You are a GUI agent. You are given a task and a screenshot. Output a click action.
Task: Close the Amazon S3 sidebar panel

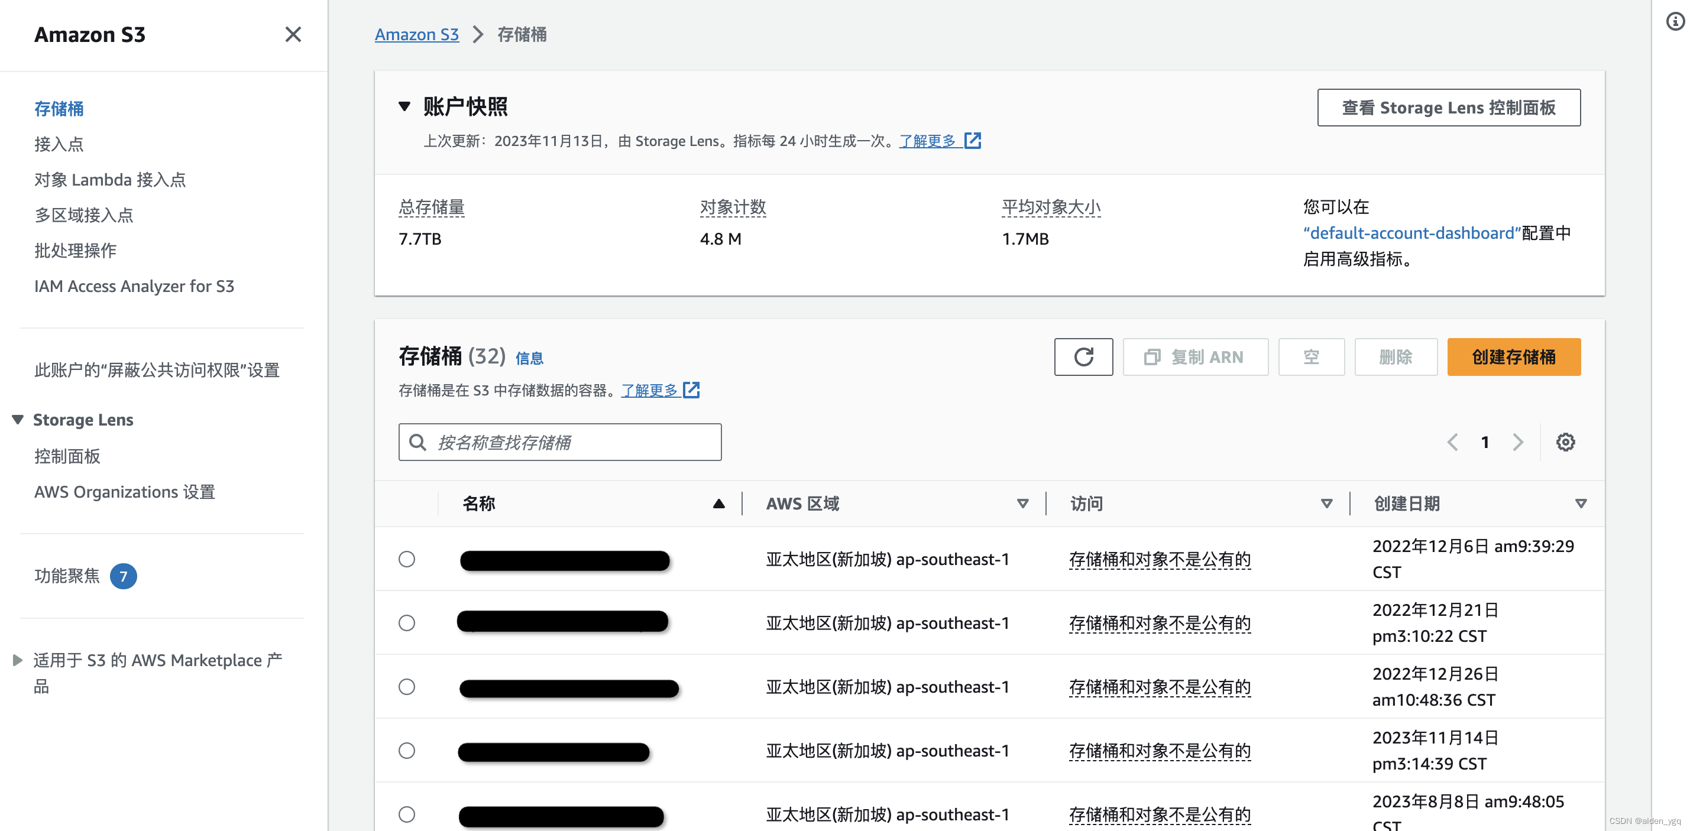(293, 34)
